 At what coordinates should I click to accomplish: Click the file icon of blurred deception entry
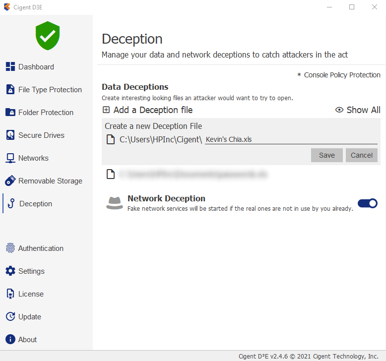click(x=111, y=174)
